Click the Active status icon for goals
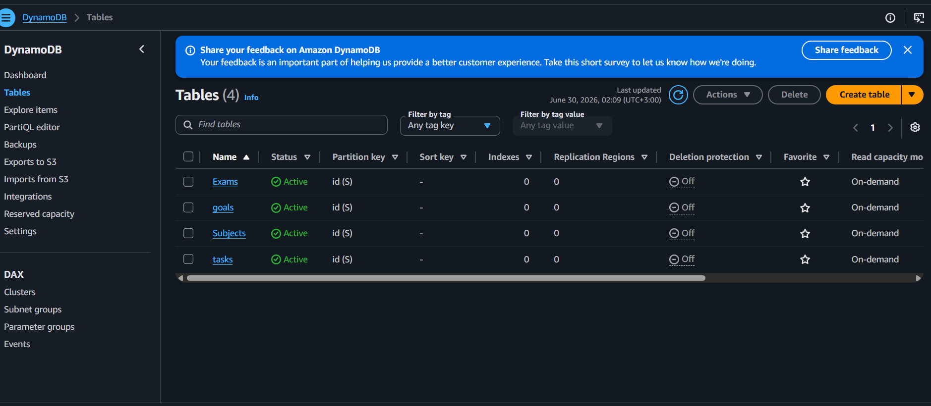Viewport: 931px width, 406px height. (x=276, y=208)
